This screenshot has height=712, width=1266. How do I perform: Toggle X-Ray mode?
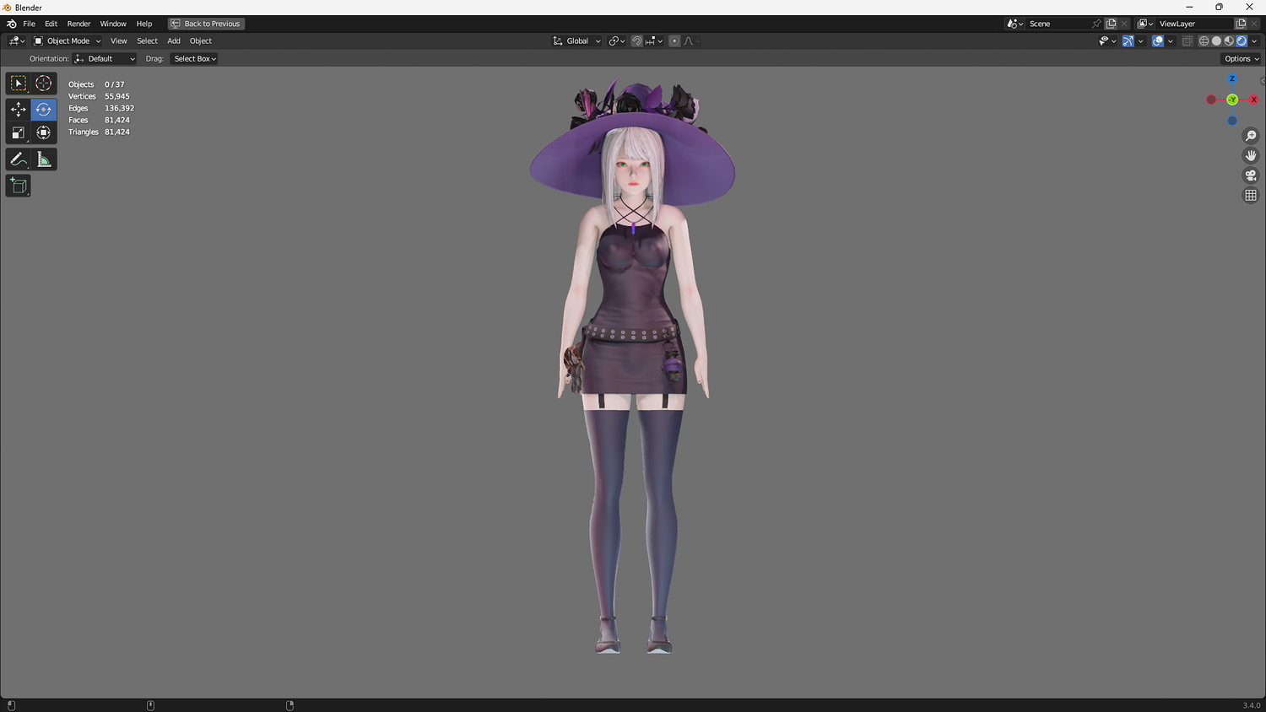(1187, 40)
